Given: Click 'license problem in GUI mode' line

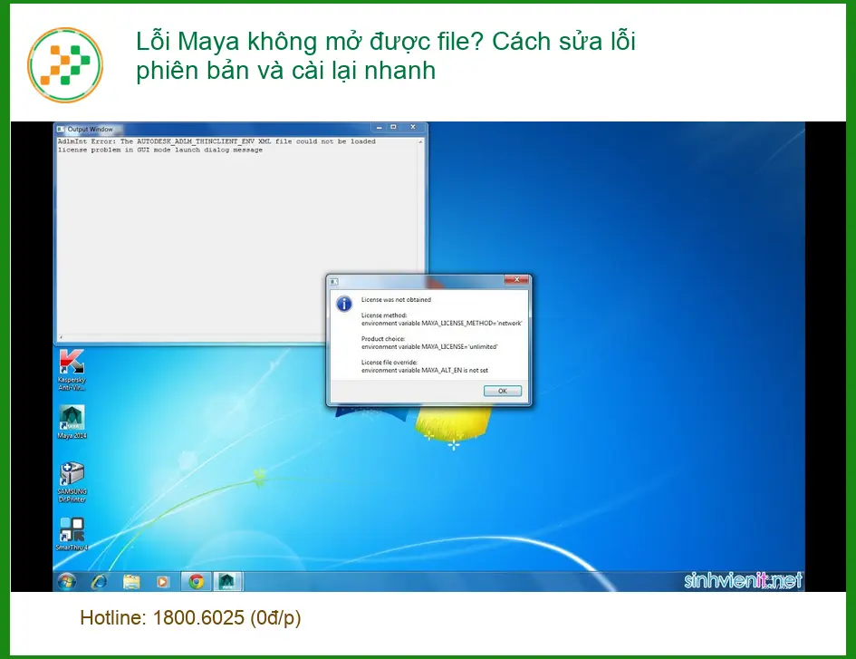Looking at the screenshot, I should click(x=160, y=150).
